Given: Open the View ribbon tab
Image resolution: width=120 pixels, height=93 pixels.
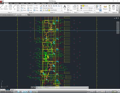Looking at the screenshot, I should pyautogui.click(x=27, y=3).
